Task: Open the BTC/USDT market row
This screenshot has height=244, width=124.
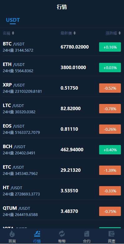Action: point(62,47)
